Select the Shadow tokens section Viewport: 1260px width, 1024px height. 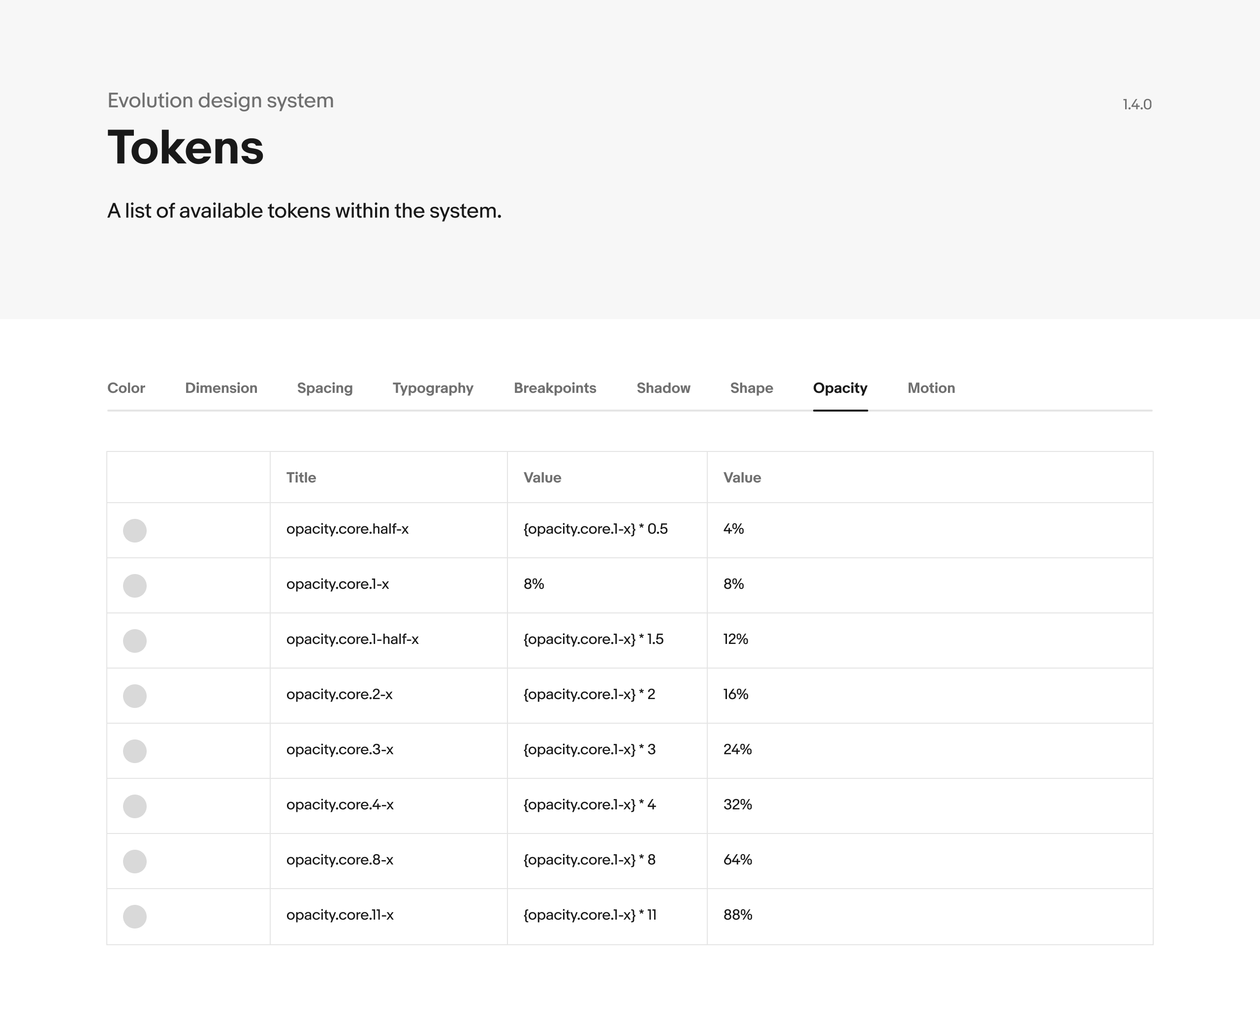662,388
